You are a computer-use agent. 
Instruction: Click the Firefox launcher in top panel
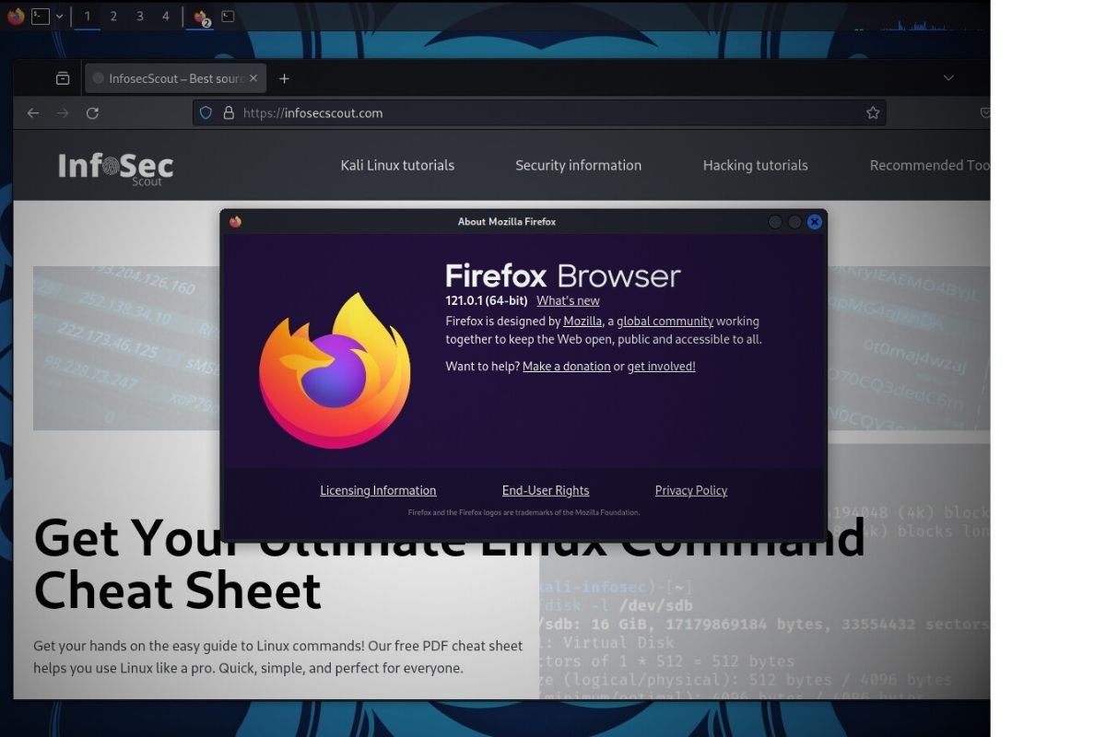[x=16, y=16]
